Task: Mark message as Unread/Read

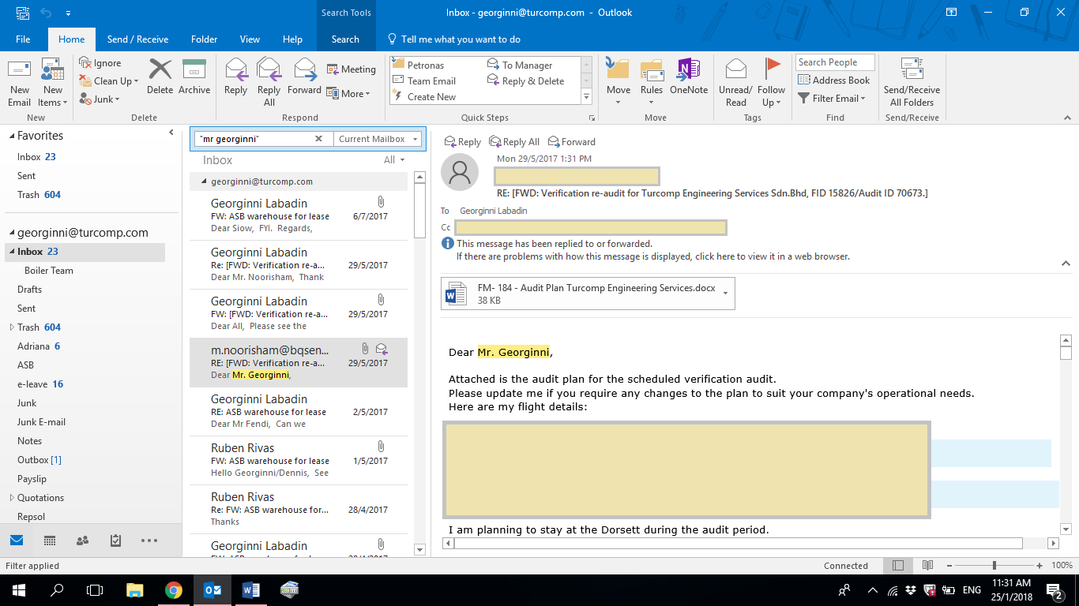Action: pyautogui.click(x=735, y=82)
